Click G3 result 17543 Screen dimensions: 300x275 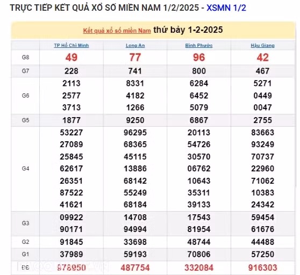(x=199, y=218)
